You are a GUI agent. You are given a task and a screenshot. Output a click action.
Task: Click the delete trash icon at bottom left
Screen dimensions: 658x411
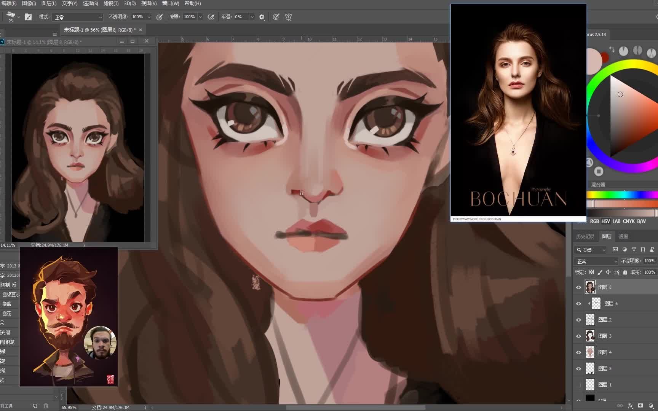[x=46, y=406]
